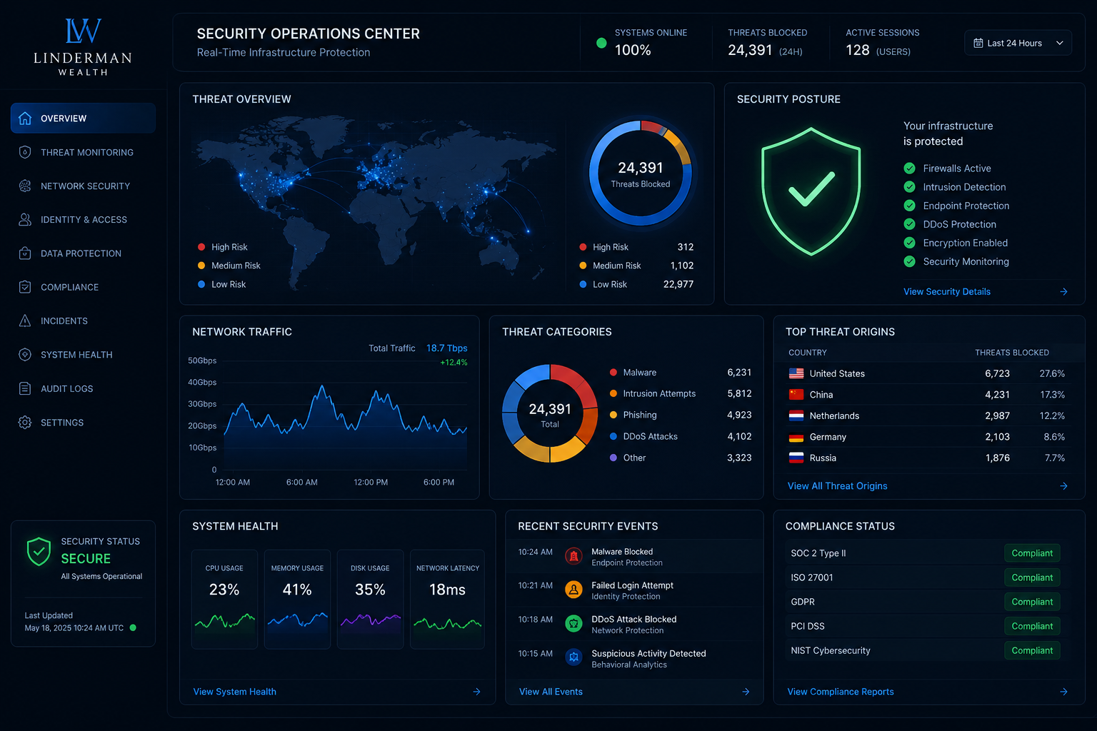Viewport: 1097px width, 731px height.
Task: Click the SOC 2 Type II Compliant badge
Action: coord(1032,553)
